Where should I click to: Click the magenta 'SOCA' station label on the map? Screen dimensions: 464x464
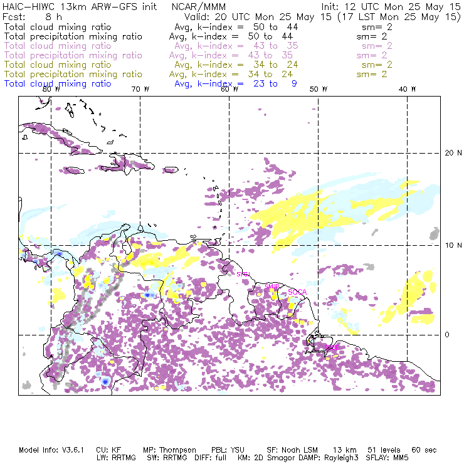(297, 292)
